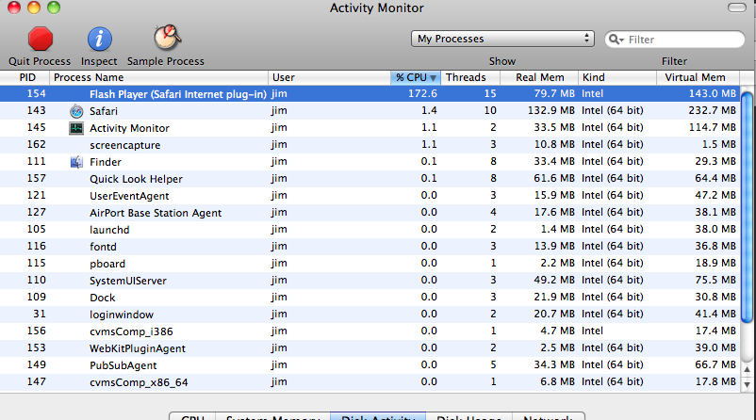Click the Finder face icon in process list
Image resolution: width=756 pixels, height=420 pixels.
click(76, 162)
